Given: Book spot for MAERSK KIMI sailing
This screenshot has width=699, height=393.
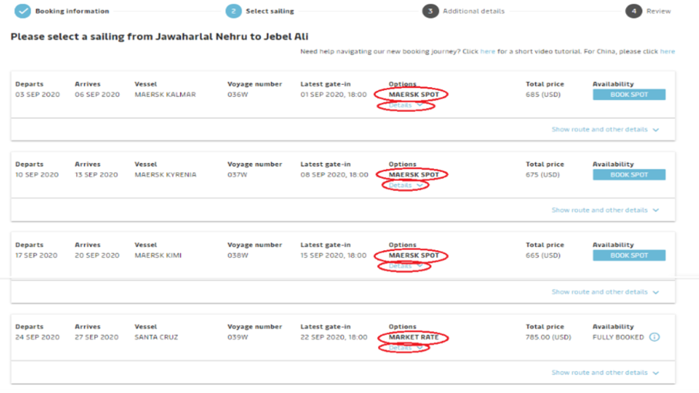Looking at the screenshot, I should (x=629, y=256).
